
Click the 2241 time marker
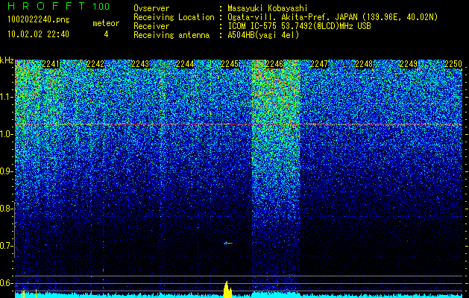pyautogui.click(x=51, y=64)
